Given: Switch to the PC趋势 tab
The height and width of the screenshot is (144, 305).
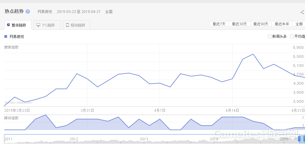Looking at the screenshot, I should [47, 25].
